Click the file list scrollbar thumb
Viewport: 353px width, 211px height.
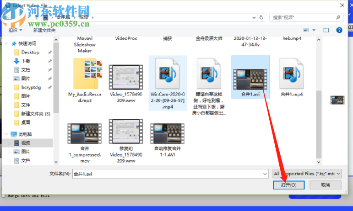[x=319, y=124]
